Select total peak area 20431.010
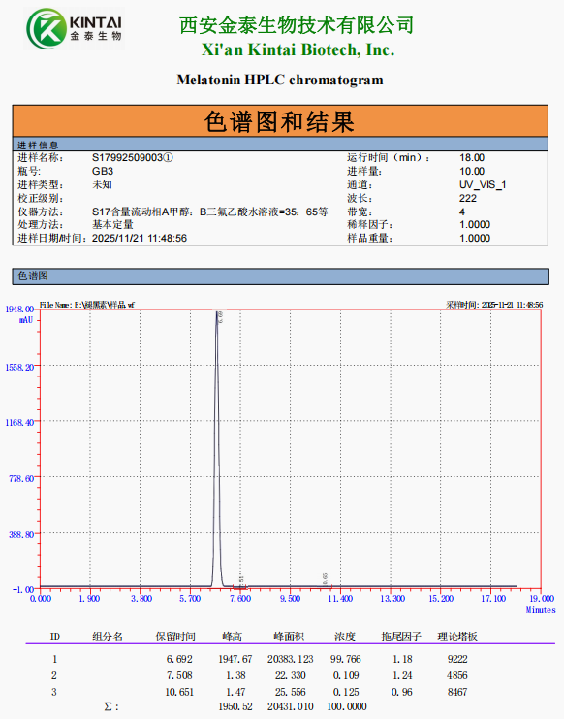Screen dimensions: 564x719 pyautogui.click(x=291, y=707)
